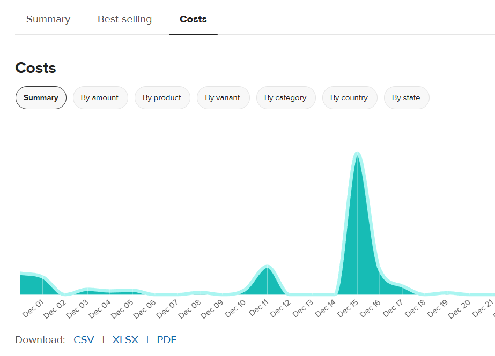Select the Summary cost filter
This screenshot has height=356, width=495.
pos(41,97)
